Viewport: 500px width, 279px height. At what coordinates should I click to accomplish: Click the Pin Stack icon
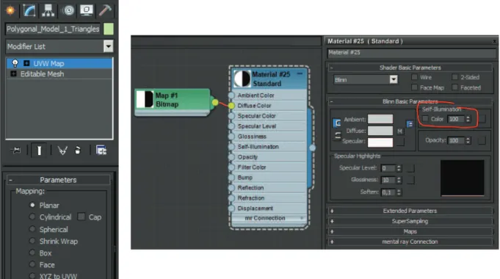point(15,151)
